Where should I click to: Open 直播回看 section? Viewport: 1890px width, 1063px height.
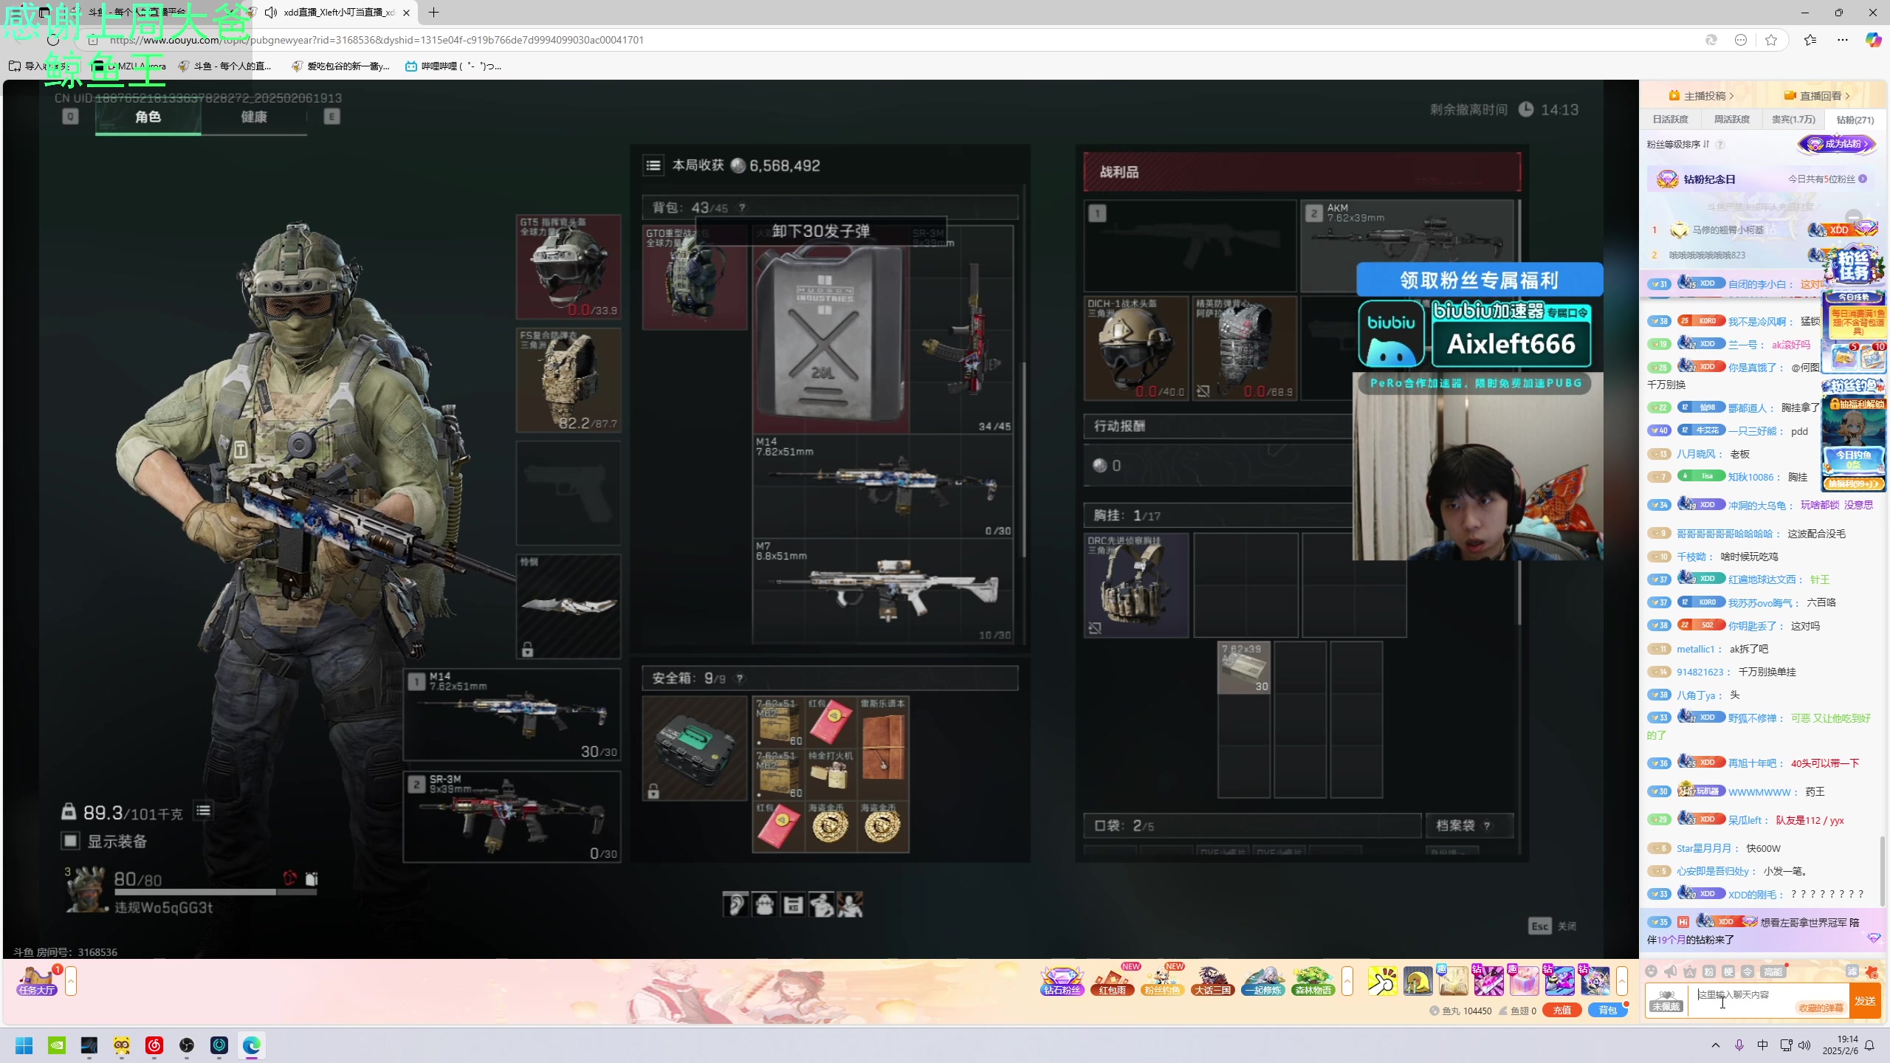point(1818,96)
